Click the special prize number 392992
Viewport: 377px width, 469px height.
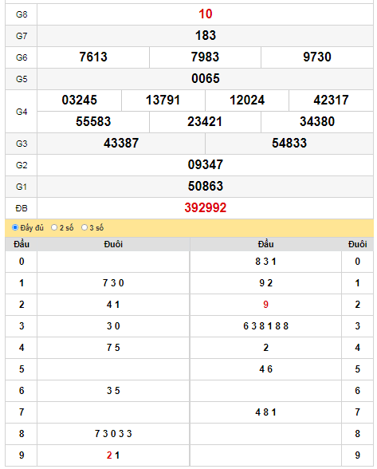pos(206,207)
